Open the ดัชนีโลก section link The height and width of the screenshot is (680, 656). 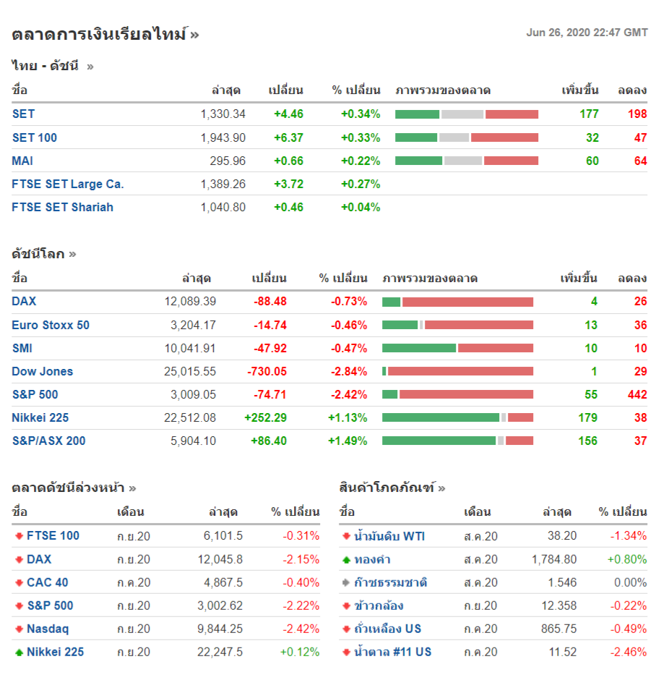[x=44, y=254]
